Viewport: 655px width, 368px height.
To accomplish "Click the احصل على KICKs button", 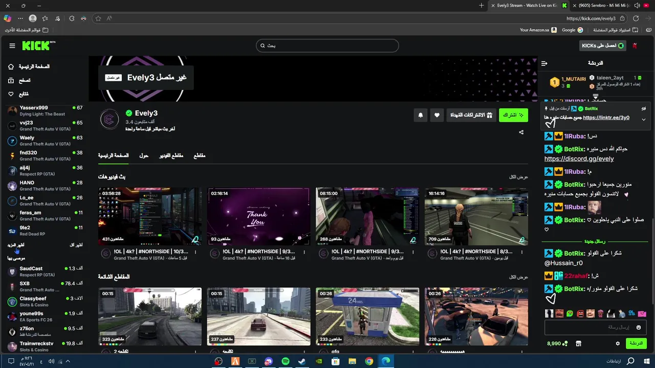I will (603, 46).
